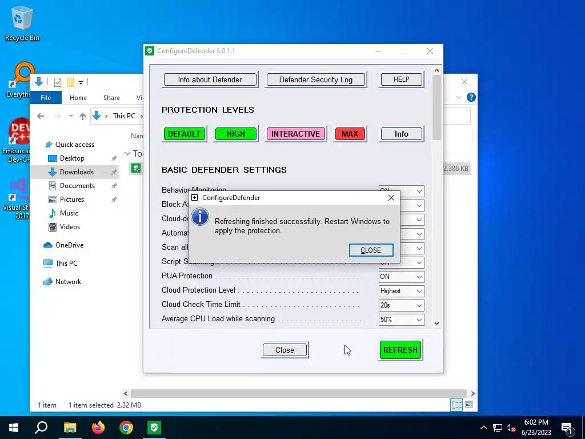The height and width of the screenshot is (439, 585).
Task: Click ConfigureDefender shield icon in taskbar
Action: [154, 428]
